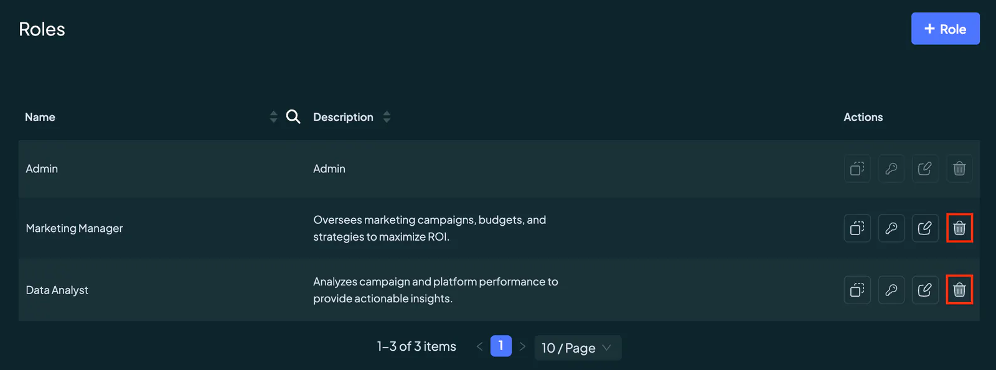Open the 10 / Page size dropdown
Image resolution: width=996 pixels, height=370 pixels.
[578, 348]
